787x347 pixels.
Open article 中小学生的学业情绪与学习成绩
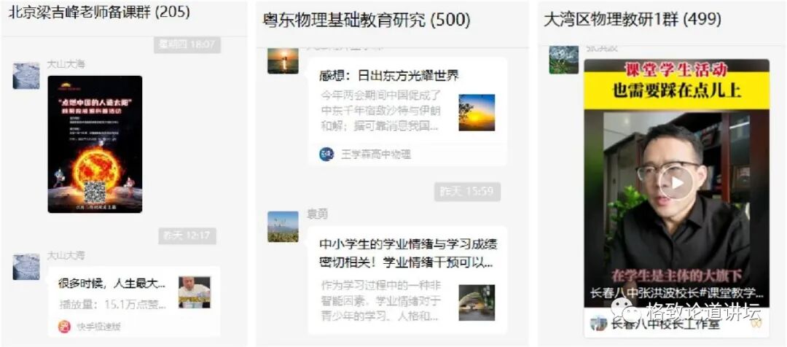(407, 280)
